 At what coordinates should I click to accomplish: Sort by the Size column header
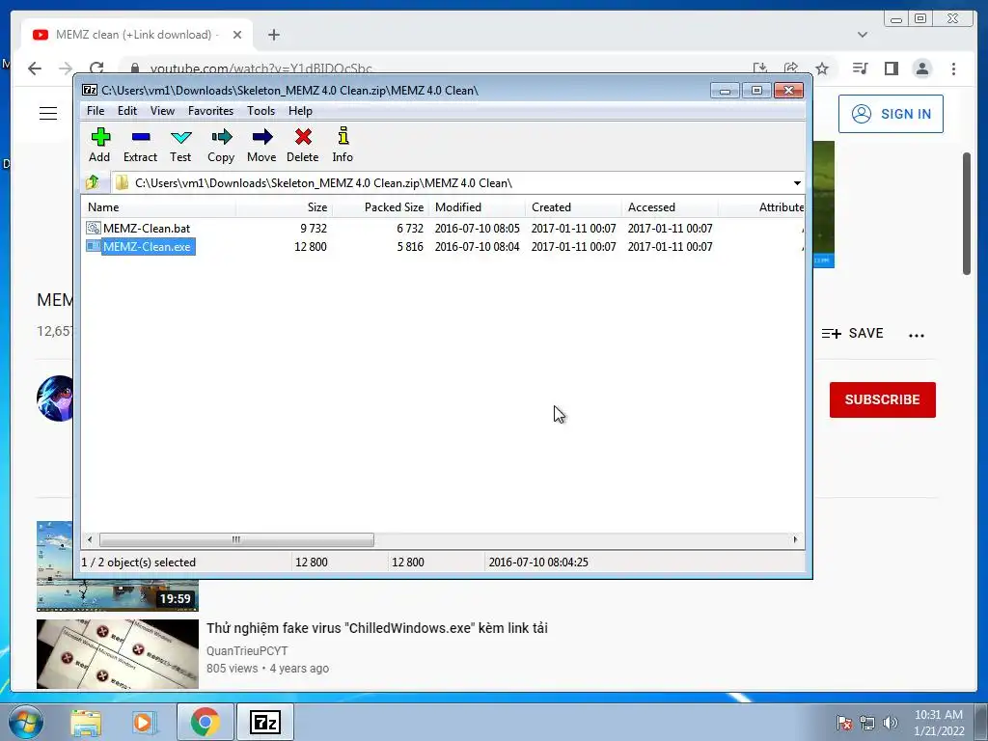[285, 207]
